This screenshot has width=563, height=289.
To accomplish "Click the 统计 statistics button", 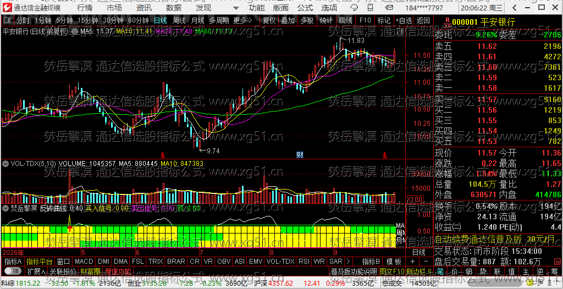I will (x=325, y=20).
